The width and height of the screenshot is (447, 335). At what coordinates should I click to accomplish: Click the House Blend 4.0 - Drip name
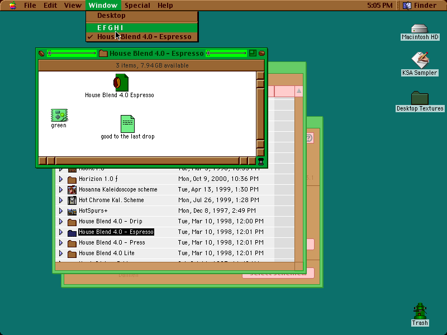point(110,221)
